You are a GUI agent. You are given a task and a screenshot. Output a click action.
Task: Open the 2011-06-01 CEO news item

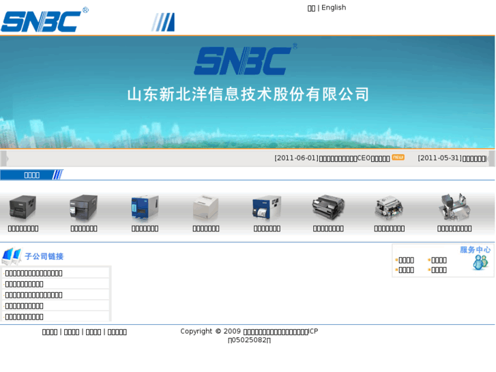(332, 158)
